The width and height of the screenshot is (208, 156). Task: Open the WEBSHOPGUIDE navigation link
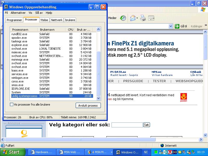(x=189, y=81)
